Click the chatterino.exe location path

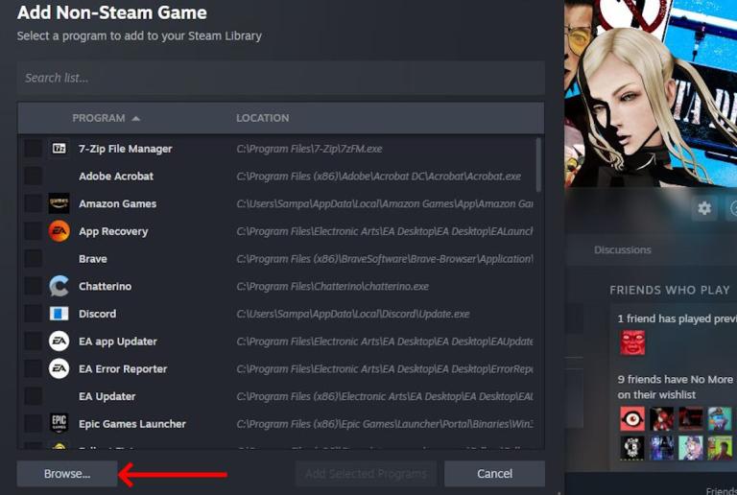click(x=332, y=286)
